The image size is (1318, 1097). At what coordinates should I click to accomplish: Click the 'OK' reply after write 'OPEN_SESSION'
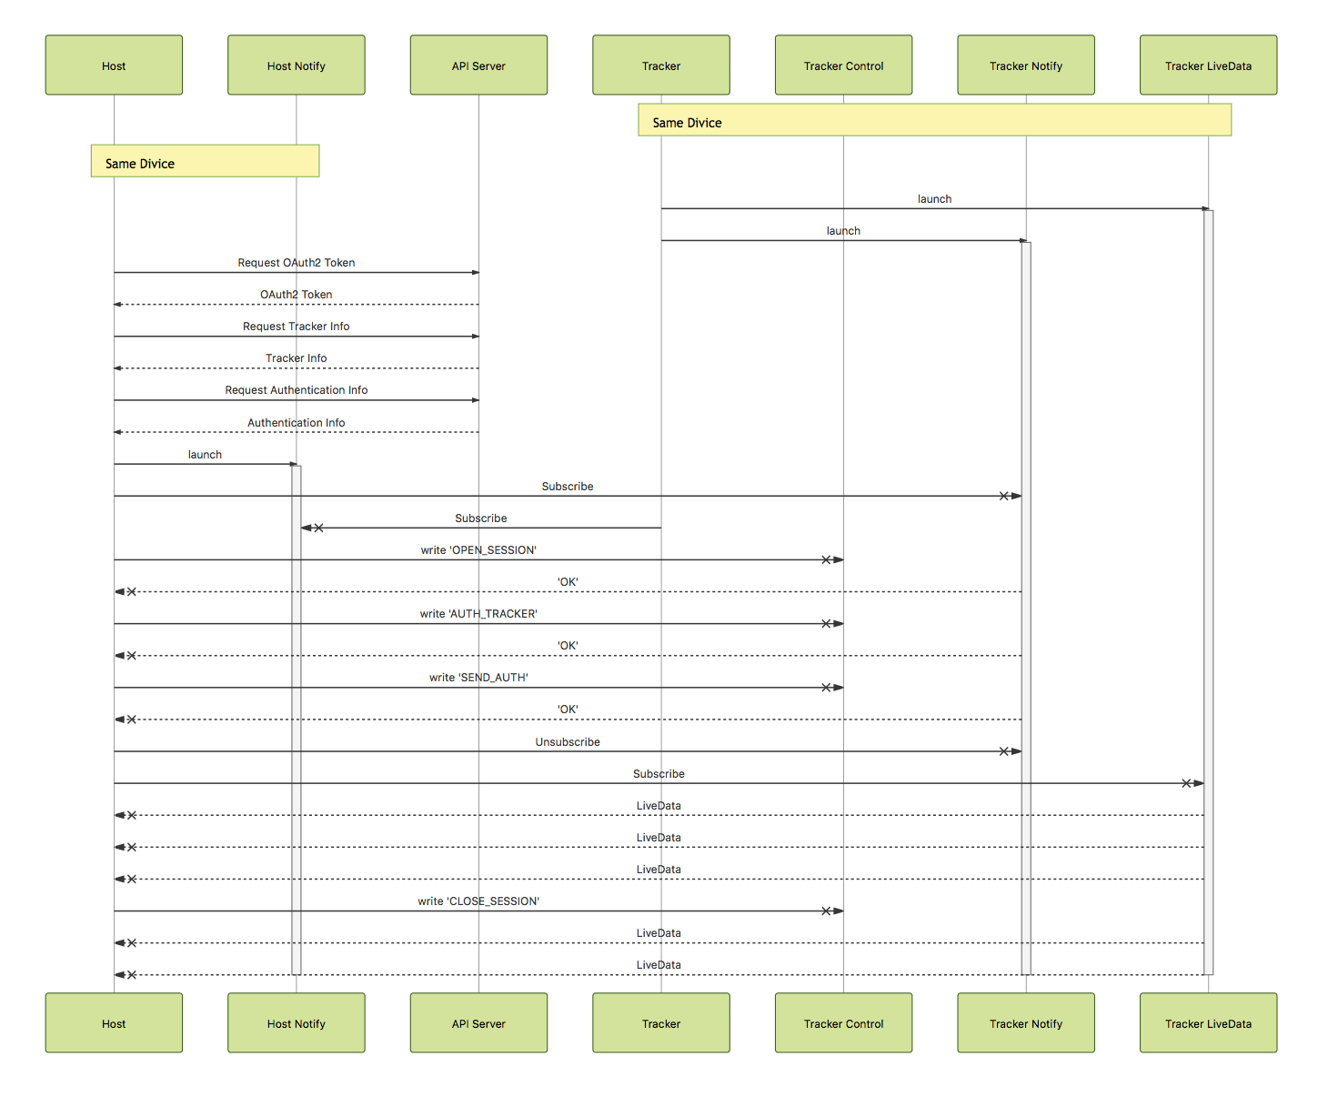[568, 582]
